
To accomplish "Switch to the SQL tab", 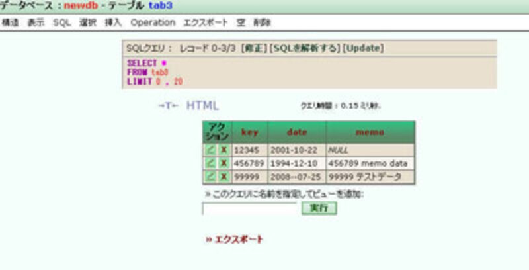I will pos(61,22).
